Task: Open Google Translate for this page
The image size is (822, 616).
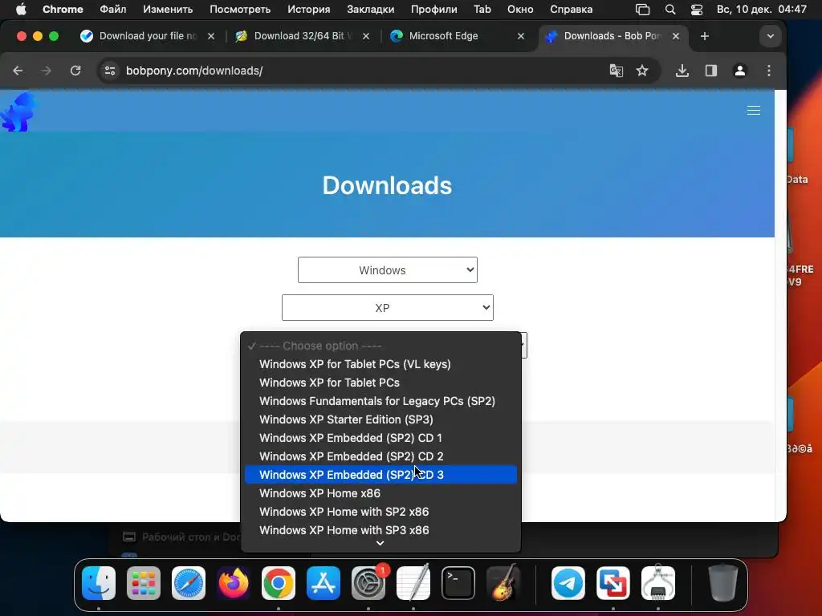Action: [x=616, y=71]
